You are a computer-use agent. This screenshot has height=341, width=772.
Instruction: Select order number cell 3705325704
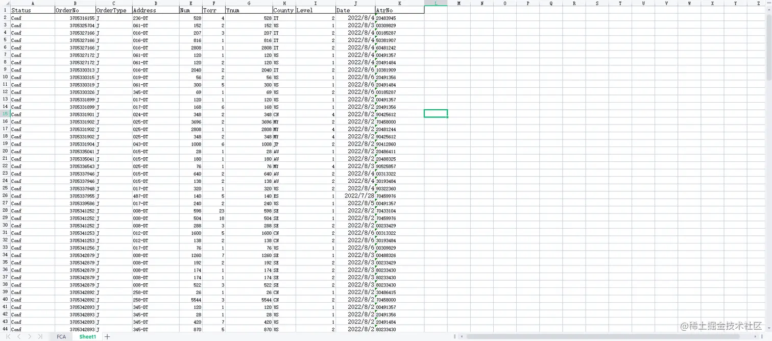click(x=75, y=25)
